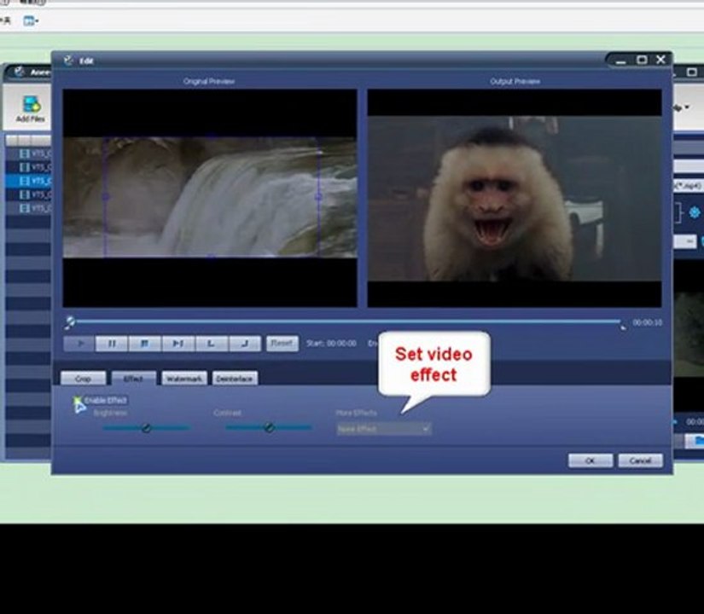Image resolution: width=704 pixels, height=614 pixels.
Task: Click the main window app logo icon
Action: pyautogui.click(x=20, y=72)
